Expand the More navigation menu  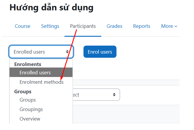[169, 26]
